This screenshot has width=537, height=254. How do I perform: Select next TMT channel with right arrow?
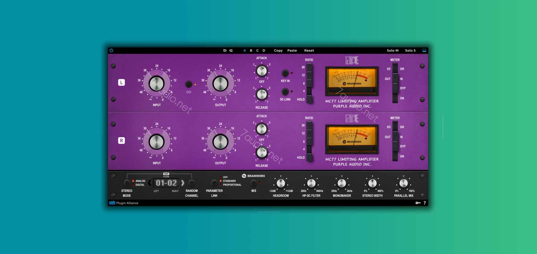tap(183, 183)
